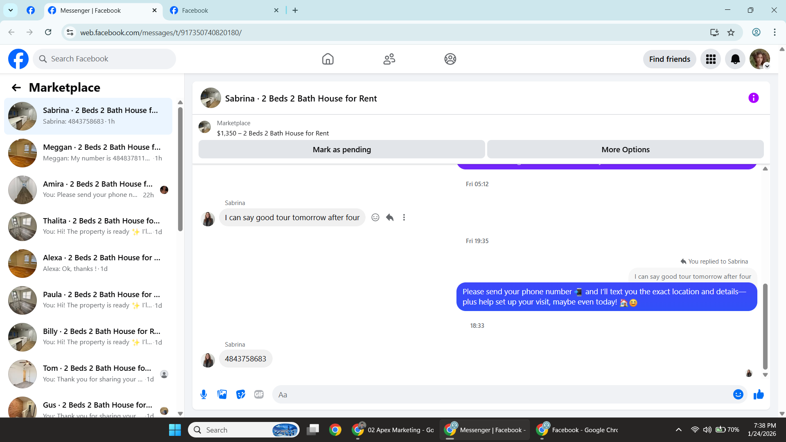Attach a photo with image icon
This screenshot has width=786, height=442.
(x=222, y=395)
